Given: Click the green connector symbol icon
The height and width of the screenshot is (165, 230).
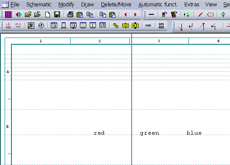Looking at the screenshot, I should coord(223,15).
